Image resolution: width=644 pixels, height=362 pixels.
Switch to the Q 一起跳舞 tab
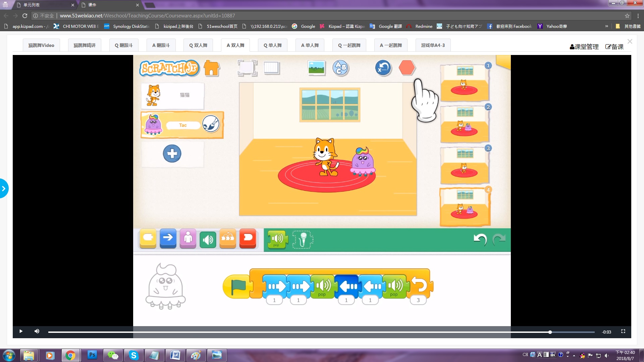349,45
